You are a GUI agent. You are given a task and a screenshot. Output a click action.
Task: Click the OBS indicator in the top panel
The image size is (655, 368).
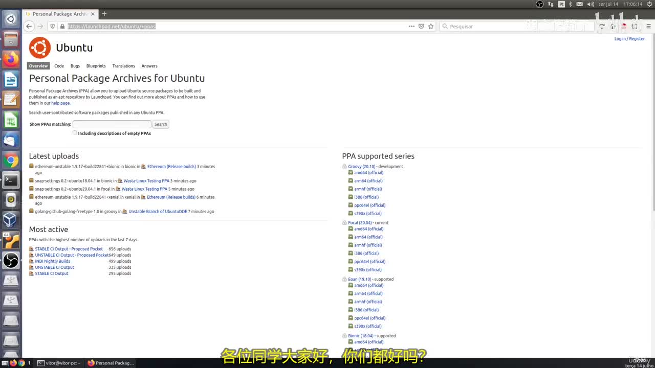click(539, 4)
